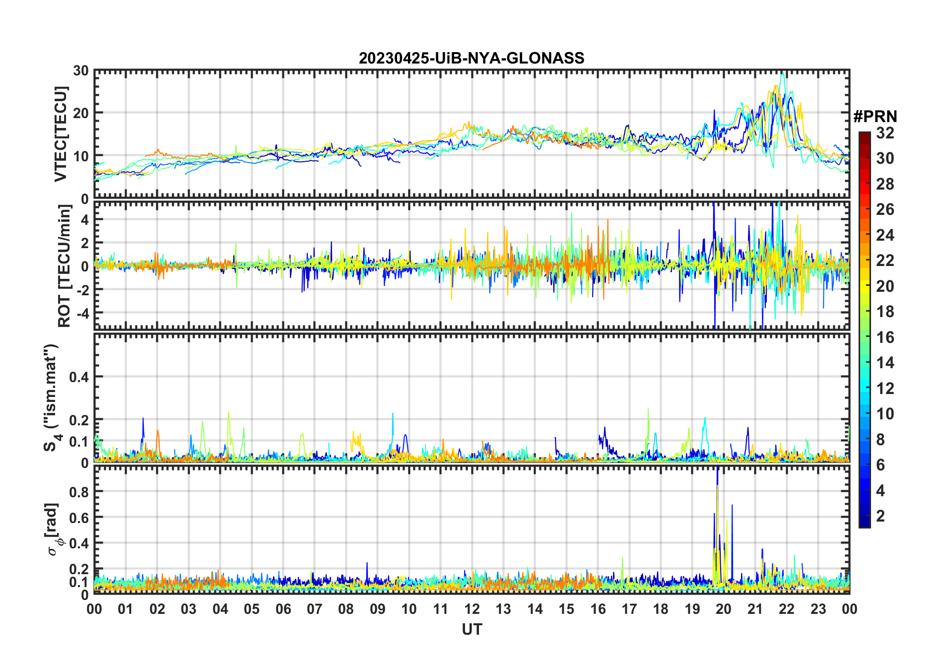Click the plot title 20230425-UiB-NYA-GLONASS
The width and height of the screenshot is (944, 660).
[472, 58]
